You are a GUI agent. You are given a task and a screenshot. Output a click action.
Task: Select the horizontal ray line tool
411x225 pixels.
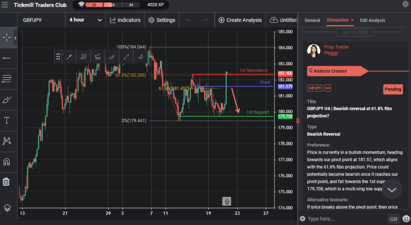pyautogui.click(x=6, y=58)
